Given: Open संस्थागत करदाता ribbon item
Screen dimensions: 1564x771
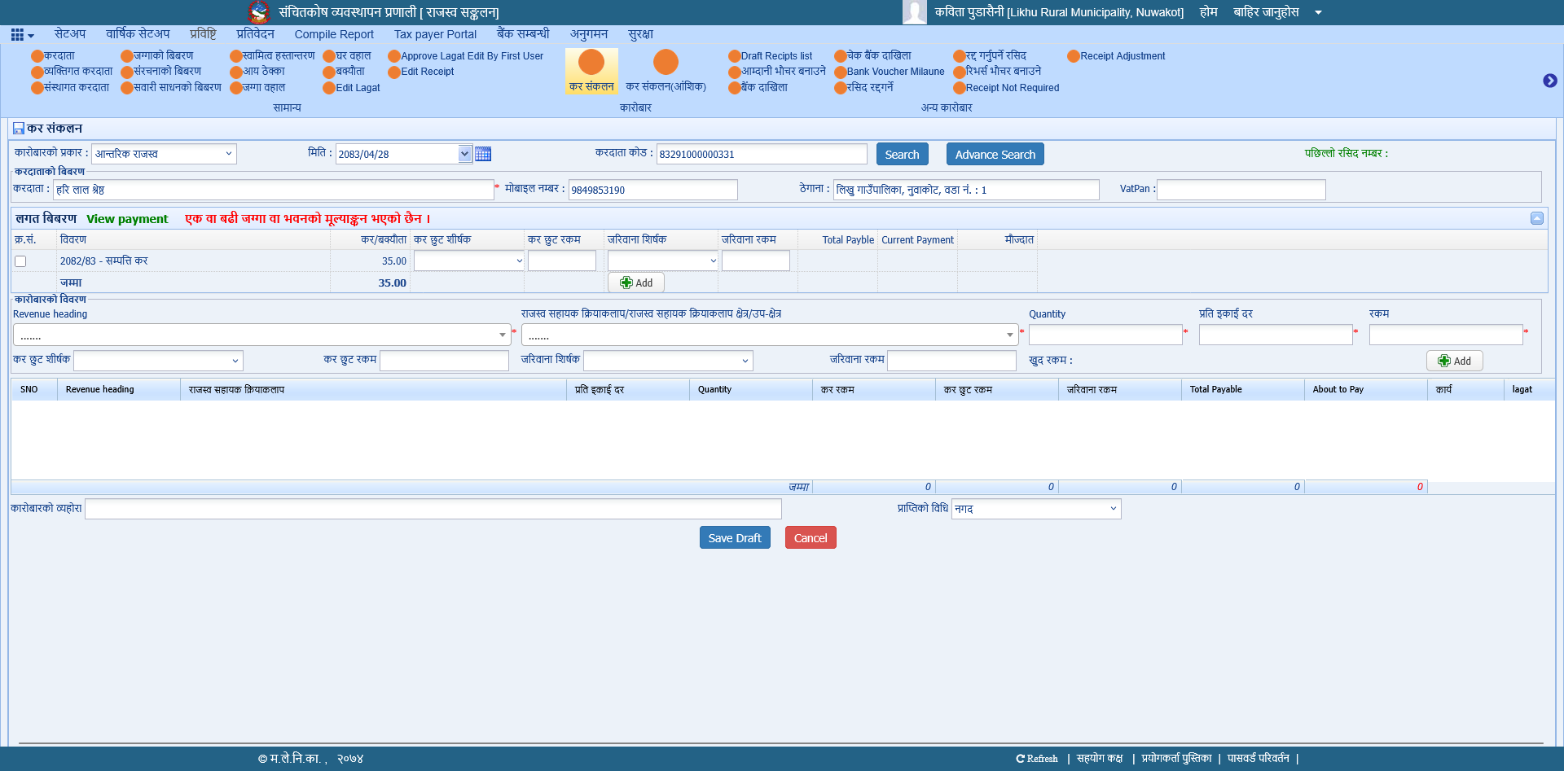Looking at the screenshot, I should [70, 87].
